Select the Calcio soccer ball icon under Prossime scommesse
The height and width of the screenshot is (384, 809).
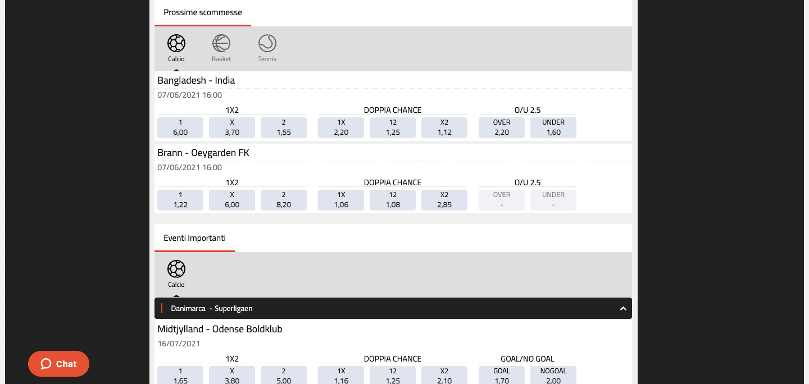pyautogui.click(x=176, y=44)
